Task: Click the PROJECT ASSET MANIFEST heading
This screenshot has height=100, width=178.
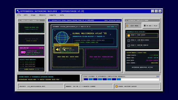Action: coord(28,60)
